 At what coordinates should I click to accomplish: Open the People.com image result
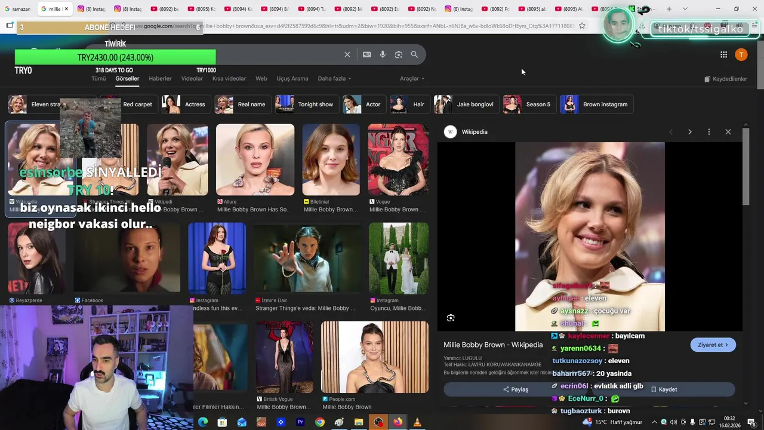[375, 357]
